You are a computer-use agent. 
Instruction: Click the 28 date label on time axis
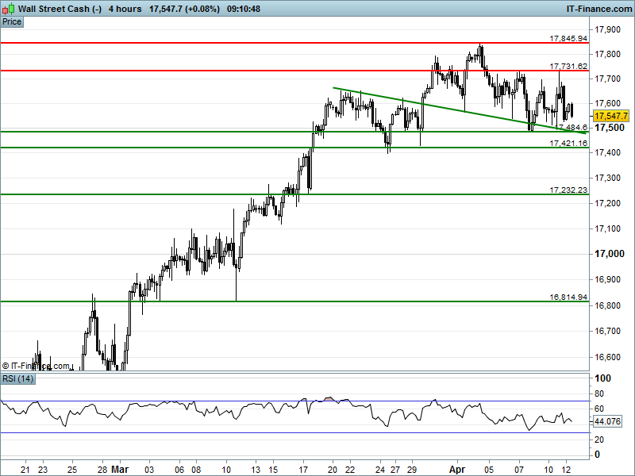(x=102, y=470)
